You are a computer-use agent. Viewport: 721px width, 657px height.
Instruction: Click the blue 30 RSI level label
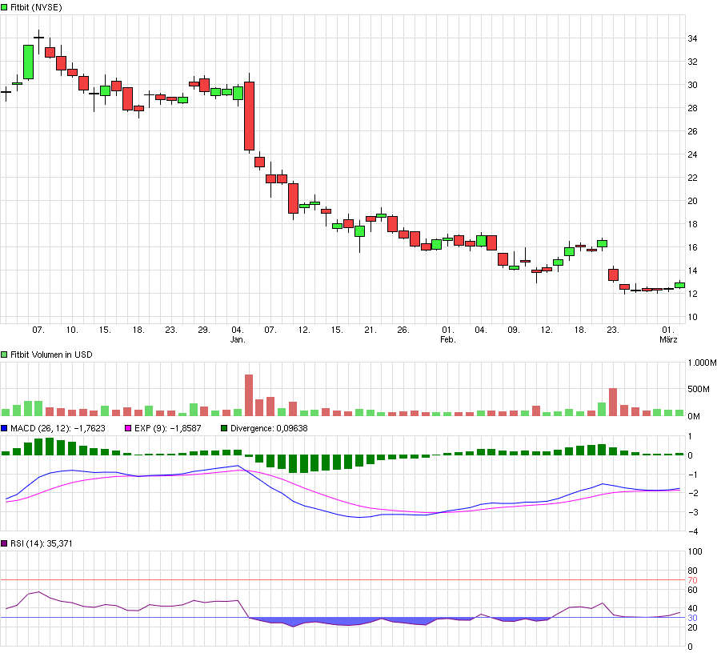pos(692,618)
